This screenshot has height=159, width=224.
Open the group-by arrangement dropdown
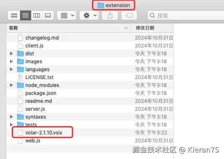[x=67, y=15]
